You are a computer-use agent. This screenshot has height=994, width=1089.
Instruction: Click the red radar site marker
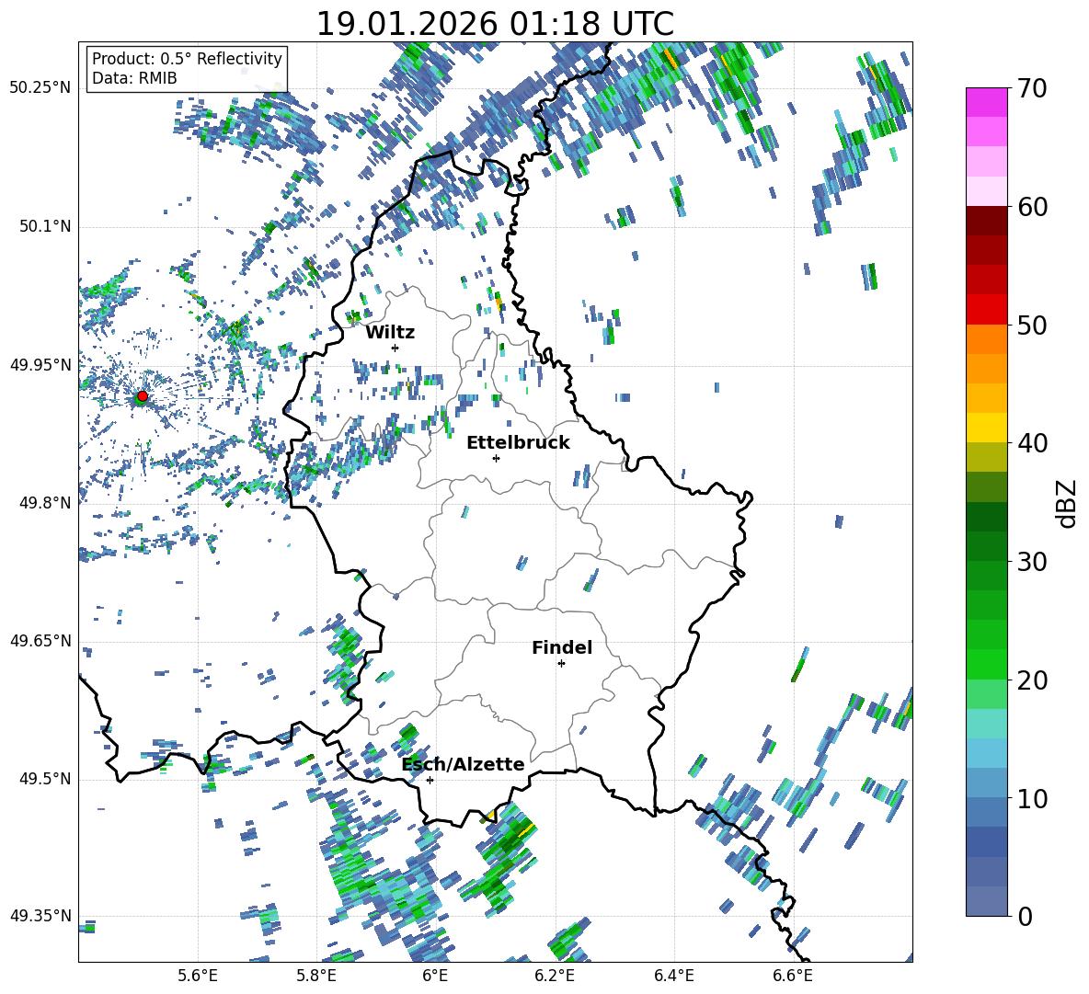[x=143, y=396]
